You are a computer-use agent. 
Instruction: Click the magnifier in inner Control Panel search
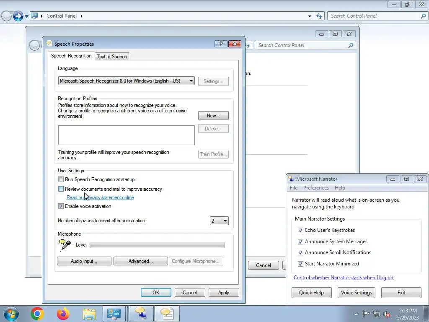coord(351,45)
